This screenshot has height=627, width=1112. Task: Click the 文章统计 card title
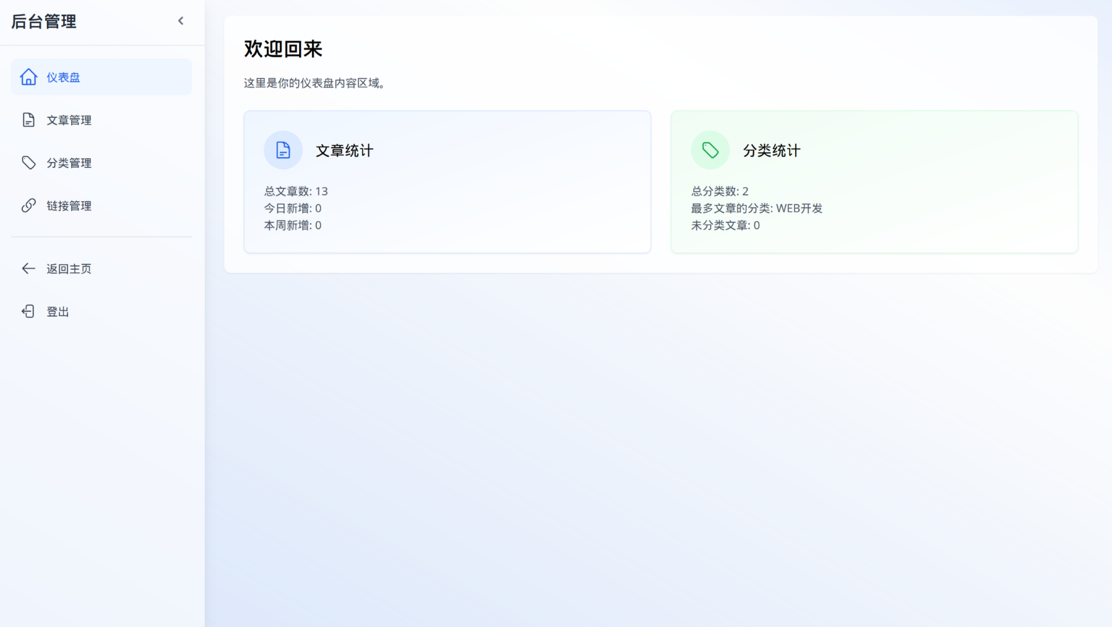344,150
